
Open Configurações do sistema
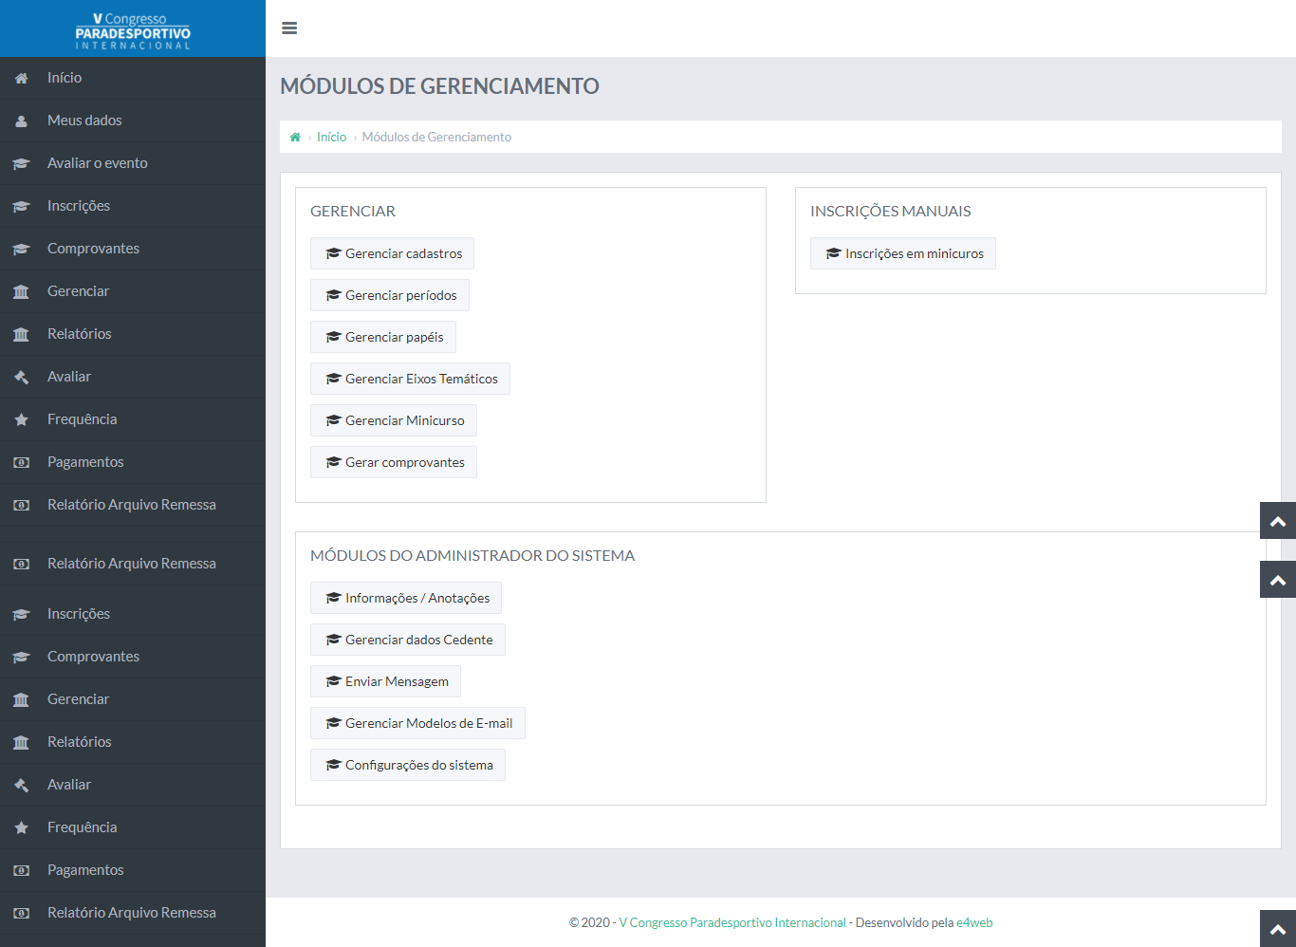tap(408, 765)
